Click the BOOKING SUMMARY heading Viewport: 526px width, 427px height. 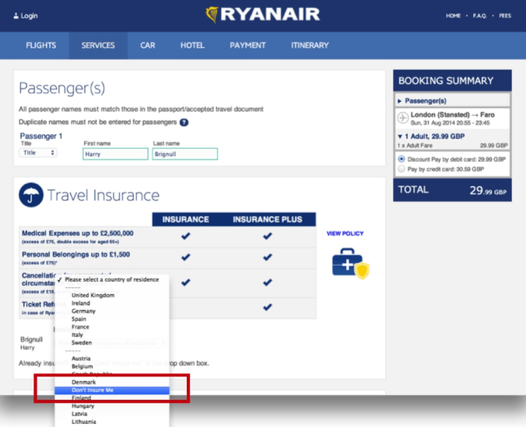point(446,81)
